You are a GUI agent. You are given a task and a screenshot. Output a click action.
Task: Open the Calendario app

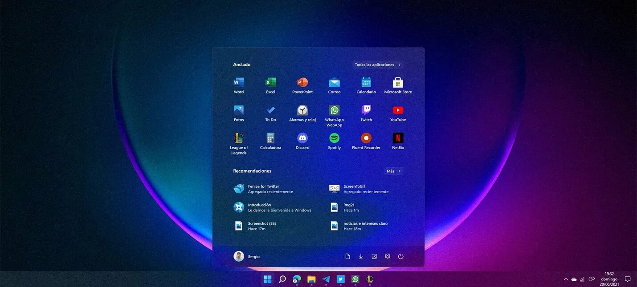click(366, 85)
